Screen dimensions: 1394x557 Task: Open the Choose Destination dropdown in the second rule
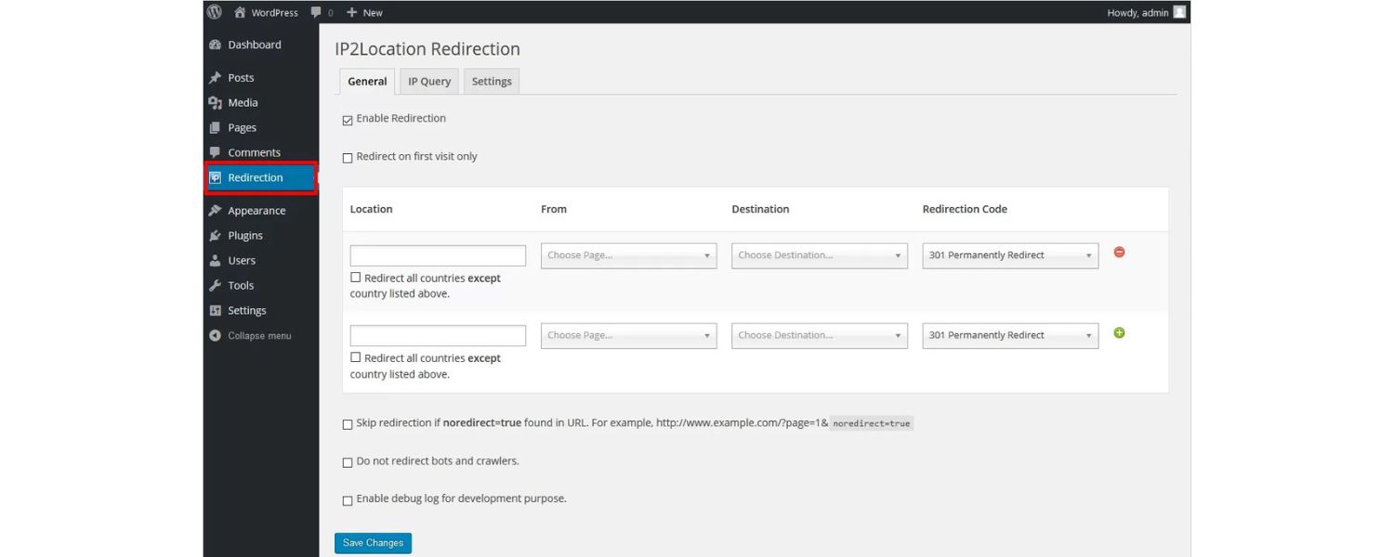[x=819, y=334]
